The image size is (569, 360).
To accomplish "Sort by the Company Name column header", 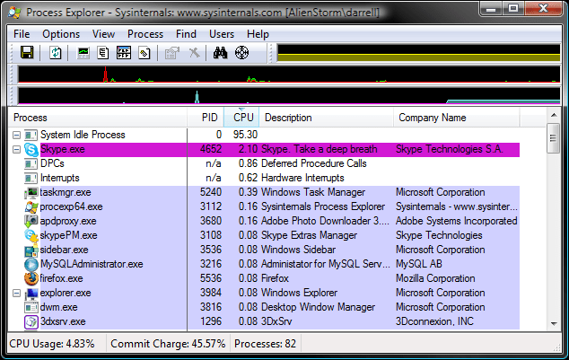I will (x=433, y=118).
